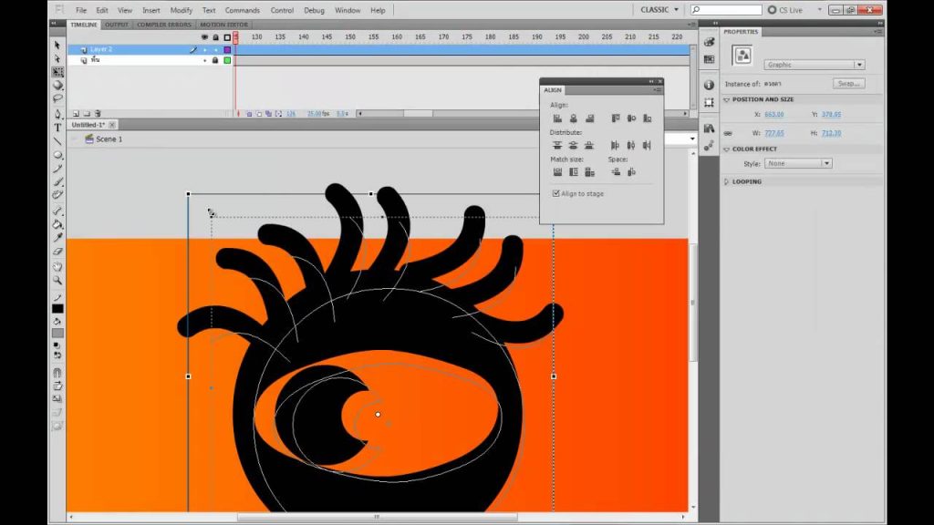
Task: Open the stage zoom dropdown arrow
Action: pos(692,139)
